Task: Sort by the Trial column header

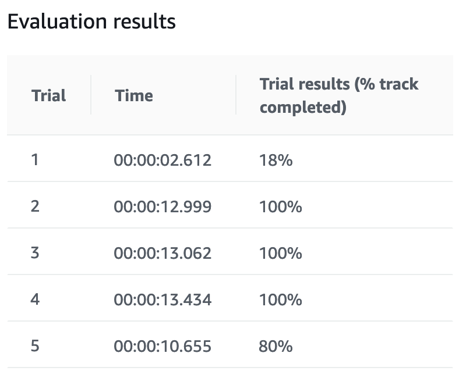Action: point(49,95)
